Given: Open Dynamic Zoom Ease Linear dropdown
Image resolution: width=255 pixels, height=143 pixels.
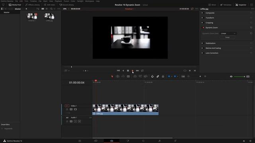Looking at the screenshot, I should (x=228, y=33).
